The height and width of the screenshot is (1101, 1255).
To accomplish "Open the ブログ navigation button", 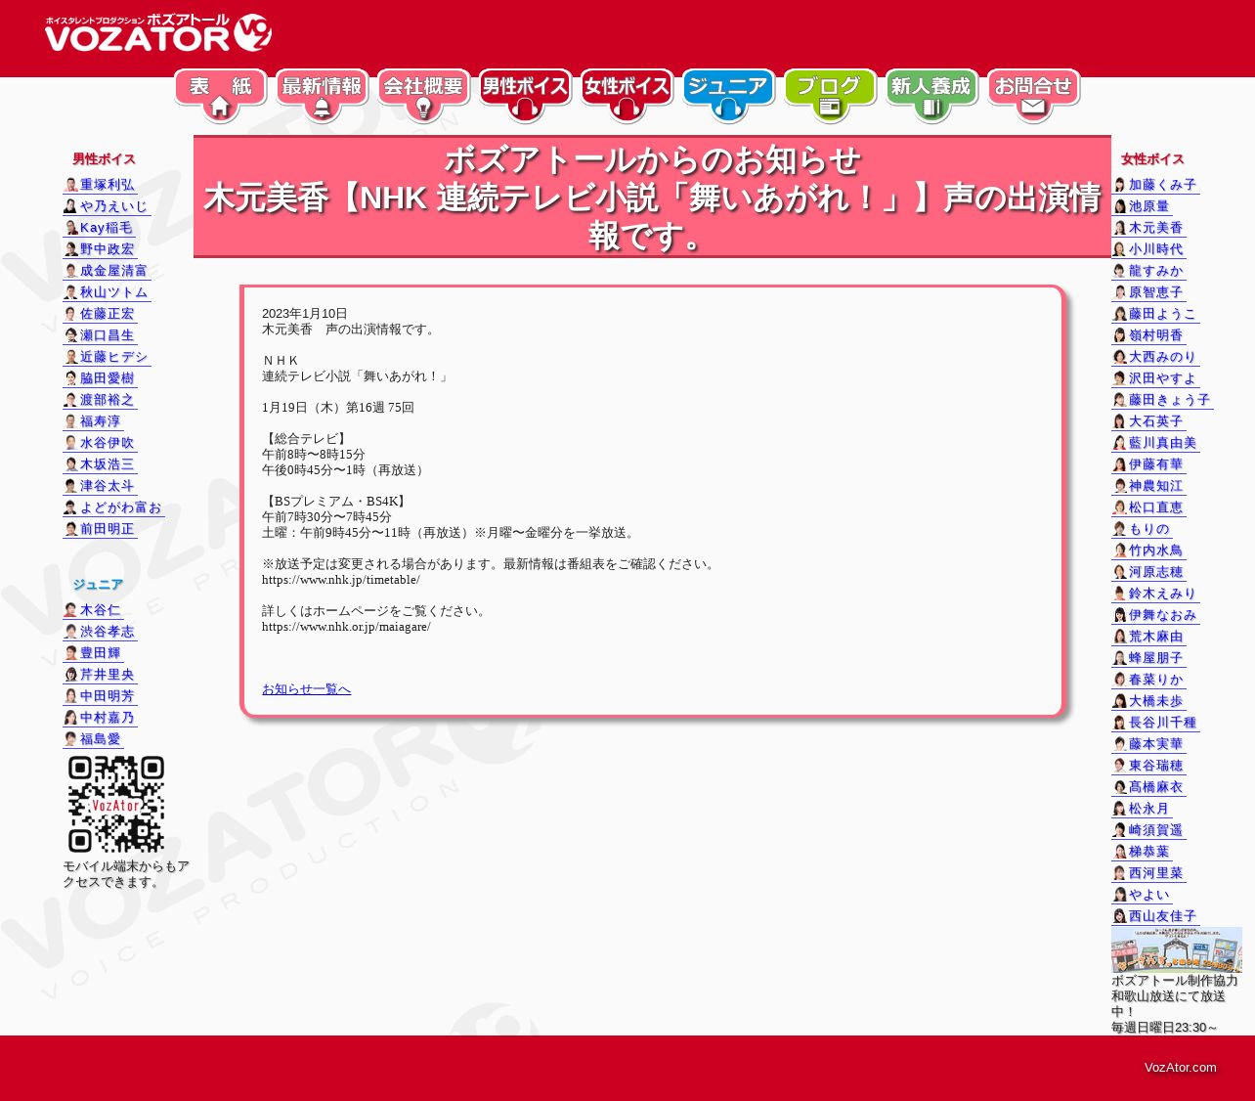I will click(831, 96).
